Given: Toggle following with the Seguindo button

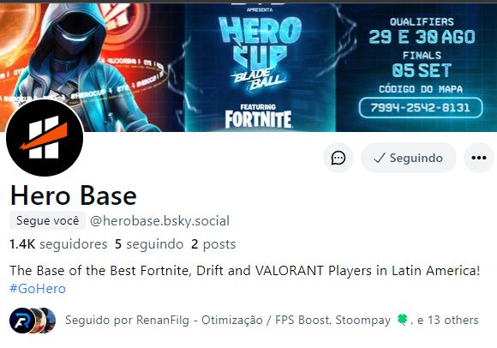Looking at the screenshot, I should pos(409,158).
